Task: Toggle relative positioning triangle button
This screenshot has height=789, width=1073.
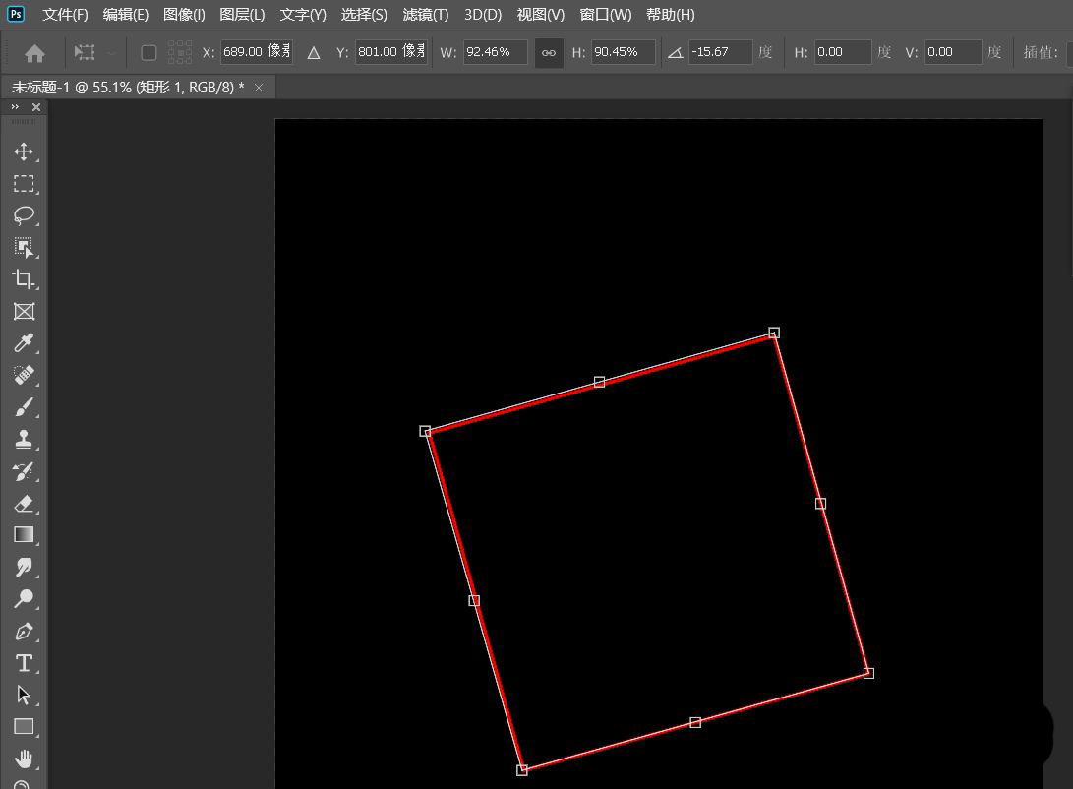Action: click(314, 52)
